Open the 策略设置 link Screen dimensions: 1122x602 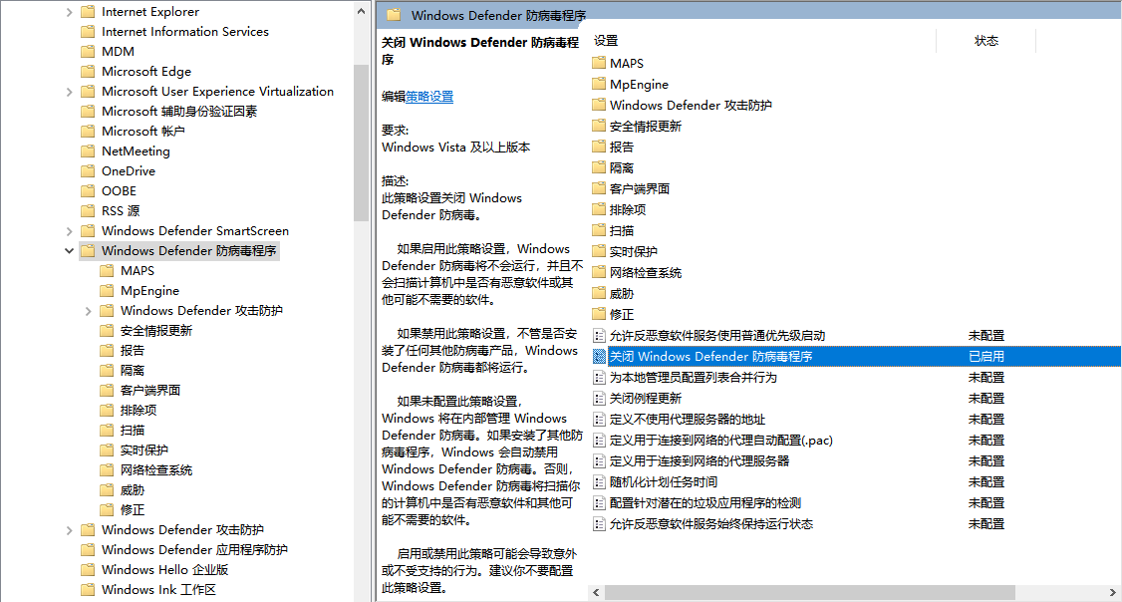pyautogui.click(x=429, y=97)
